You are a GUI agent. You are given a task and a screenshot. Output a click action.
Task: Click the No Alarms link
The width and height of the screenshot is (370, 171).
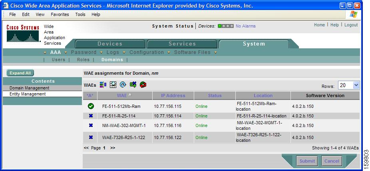(x=246, y=26)
